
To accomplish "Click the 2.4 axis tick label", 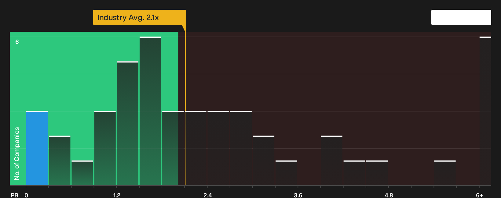I will [x=208, y=195].
